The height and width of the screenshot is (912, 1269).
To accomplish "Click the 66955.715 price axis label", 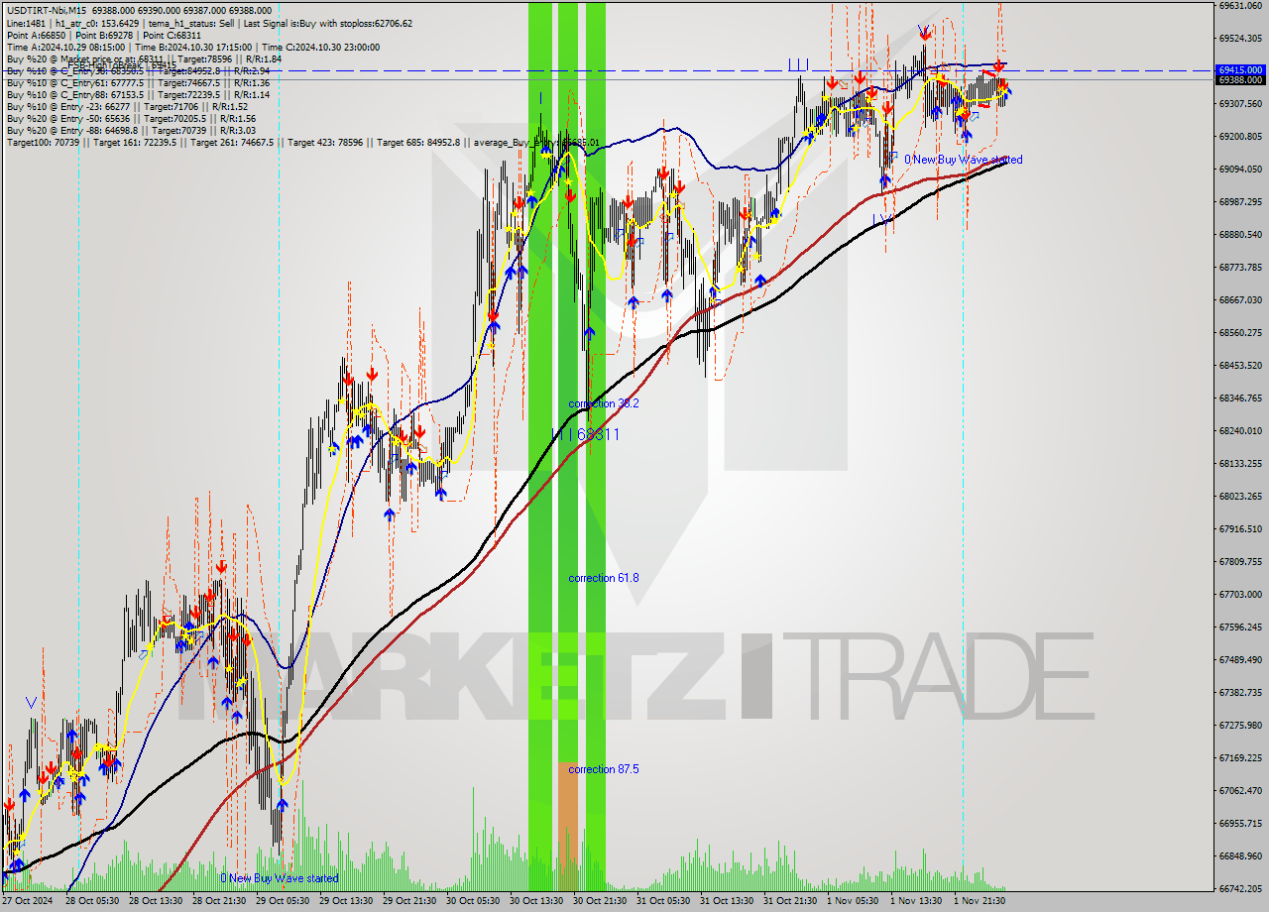I will pyautogui.click(x=1240, y=823).
